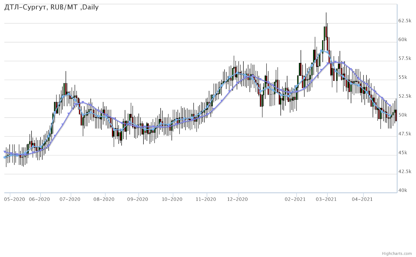
Task: Click the highest circle marker on the light-blue line
Action: click(321, 51)
